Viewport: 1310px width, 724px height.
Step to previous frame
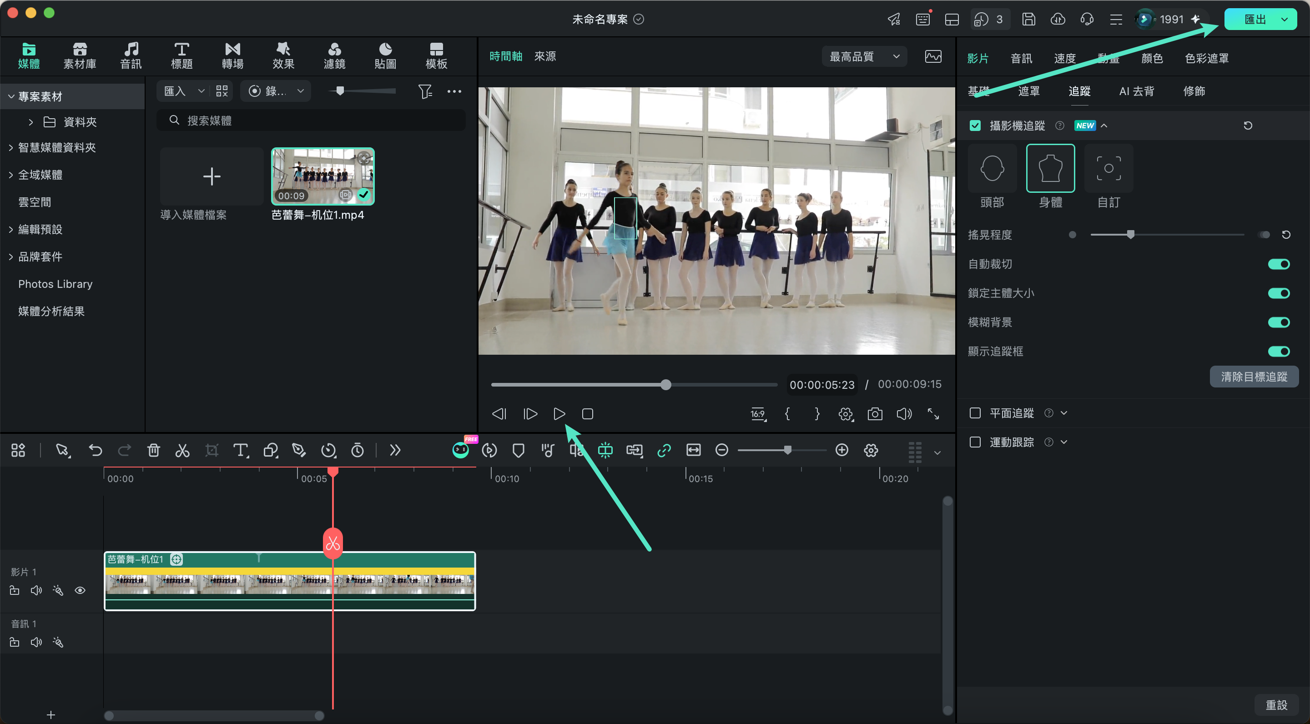point(499,414)
